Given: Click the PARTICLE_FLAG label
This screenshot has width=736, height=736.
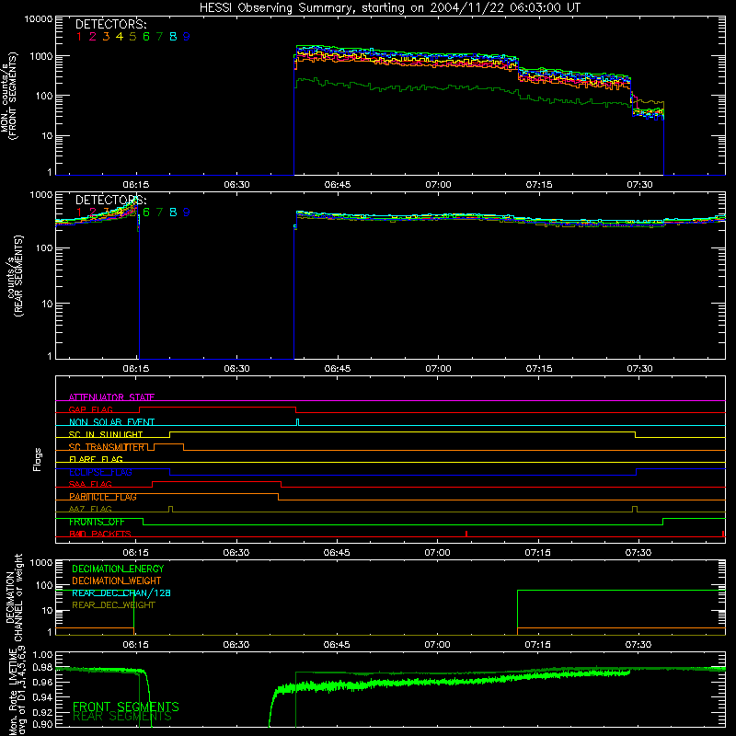Looking at the screenshot, I should [103, 497].
